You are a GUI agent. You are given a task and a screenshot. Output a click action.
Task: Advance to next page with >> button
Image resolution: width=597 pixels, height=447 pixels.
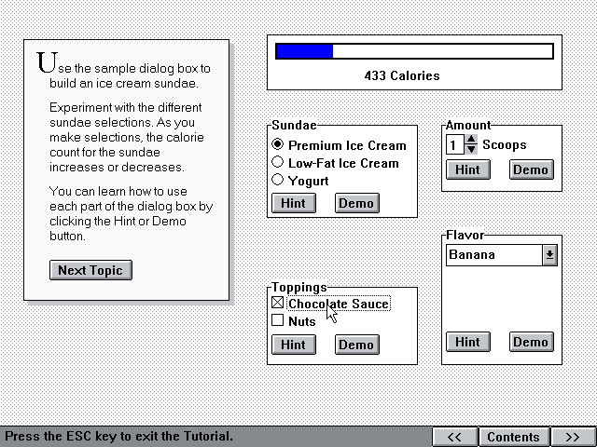pos(568,437)
